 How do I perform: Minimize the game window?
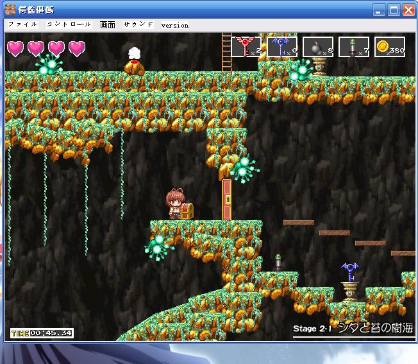click(378, 10)
